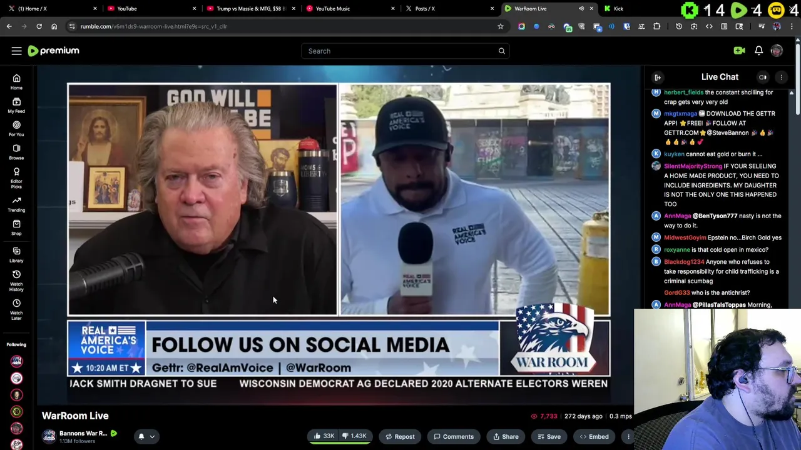Click the Repost button
Viewport: 801px width, 450px height.
click(x=400, y=436)
